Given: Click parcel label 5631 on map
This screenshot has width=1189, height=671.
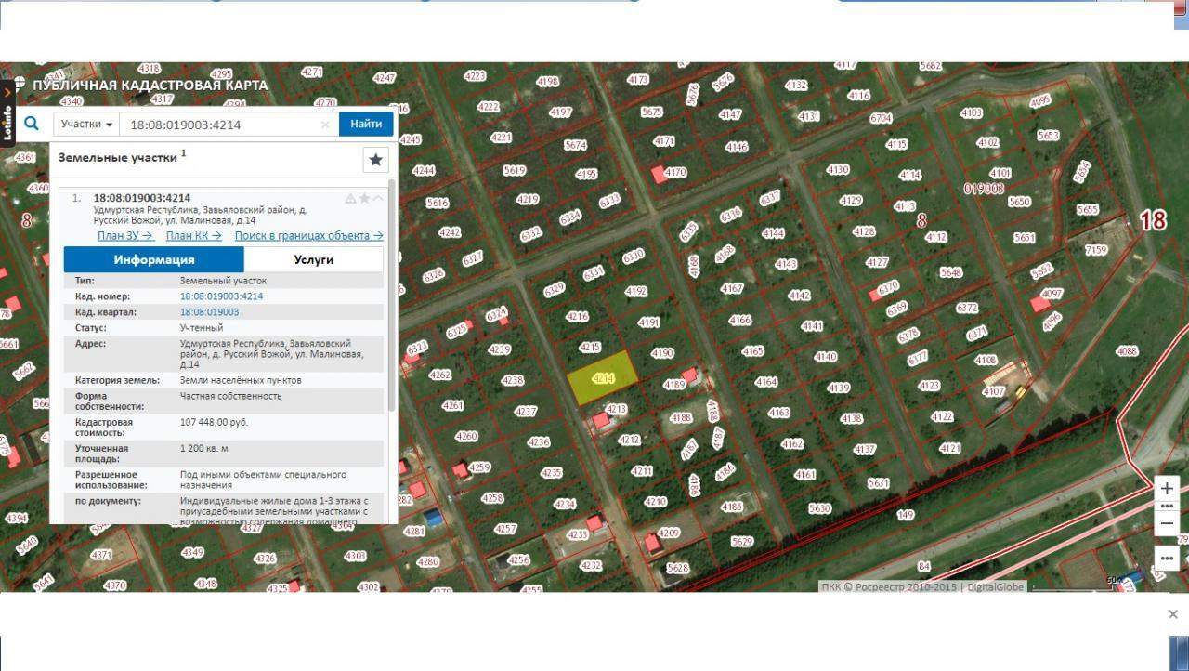Looking at the screenshot, I should click(x=878, y=483).
